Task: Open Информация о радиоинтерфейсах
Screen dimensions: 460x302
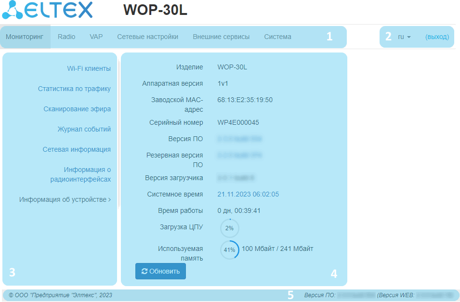Action: pyautogui.click(x=80, y=174)
